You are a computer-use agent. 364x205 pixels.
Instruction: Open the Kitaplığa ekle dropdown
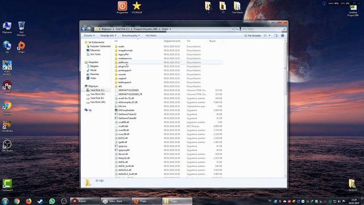coord(108,35)
